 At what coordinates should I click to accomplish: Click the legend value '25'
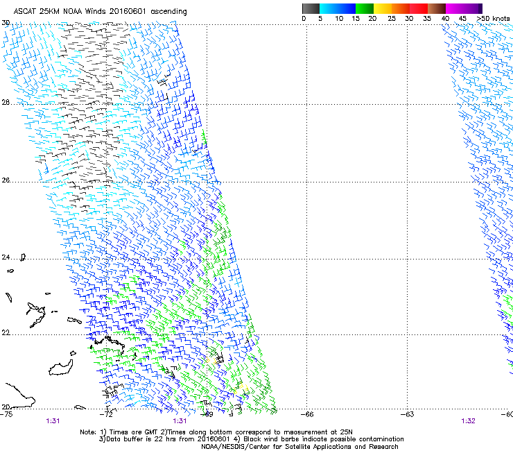click(x=392, y=19)
